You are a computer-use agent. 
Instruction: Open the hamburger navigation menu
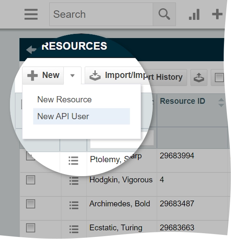[31, 14]
